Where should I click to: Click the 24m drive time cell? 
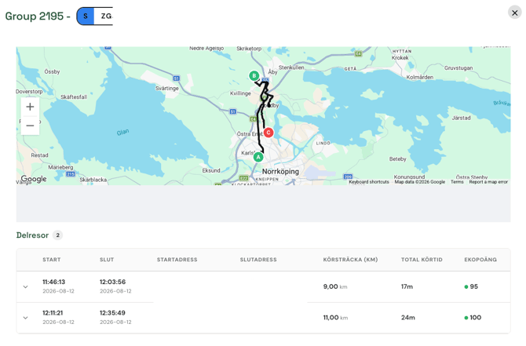(x=408, y=318)
